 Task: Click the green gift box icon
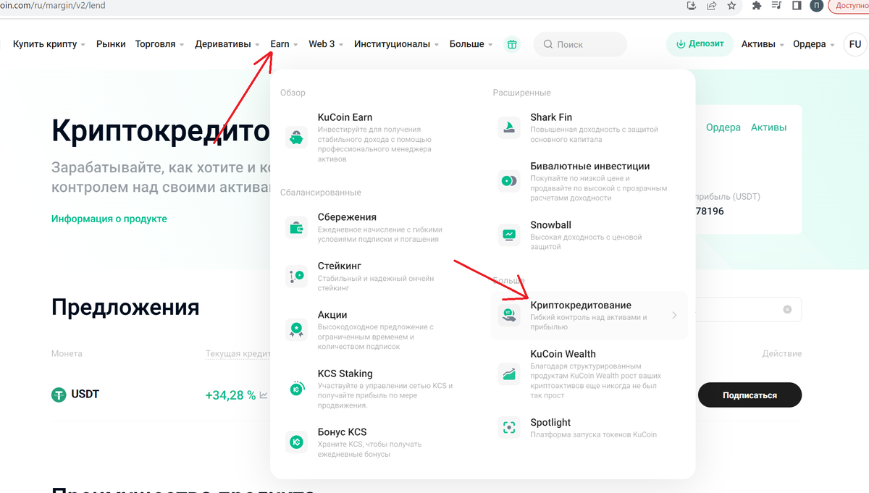(x=512, y=44)
